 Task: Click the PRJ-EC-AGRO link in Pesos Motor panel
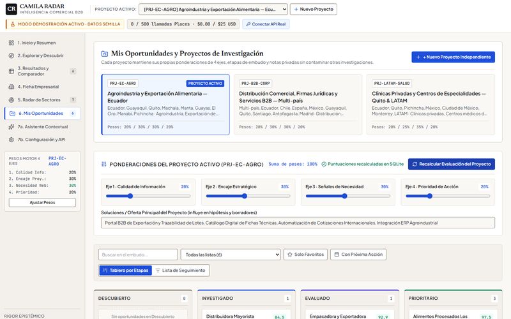tap(57, 161)
